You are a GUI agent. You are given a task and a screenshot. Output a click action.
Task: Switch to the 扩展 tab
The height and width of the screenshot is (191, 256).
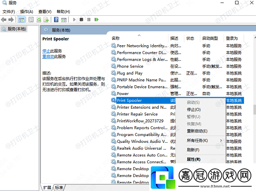[x=47, y=188]
